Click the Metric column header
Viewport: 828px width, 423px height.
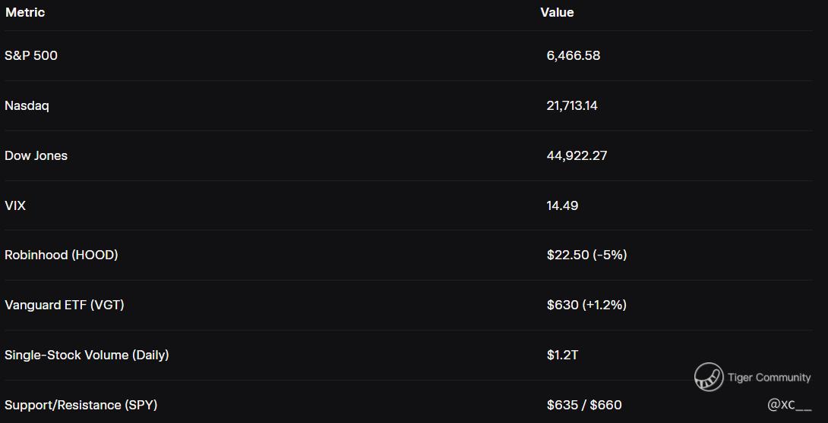25,12
